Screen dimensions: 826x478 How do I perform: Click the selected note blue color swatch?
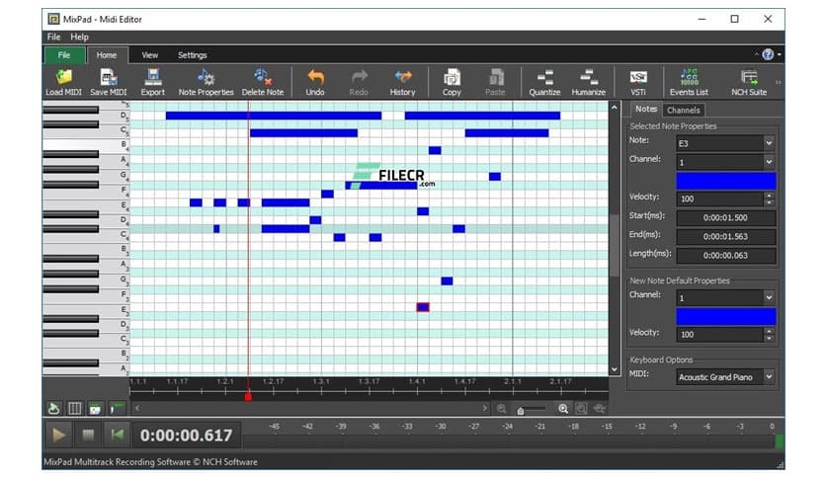[x=726, y=181]
